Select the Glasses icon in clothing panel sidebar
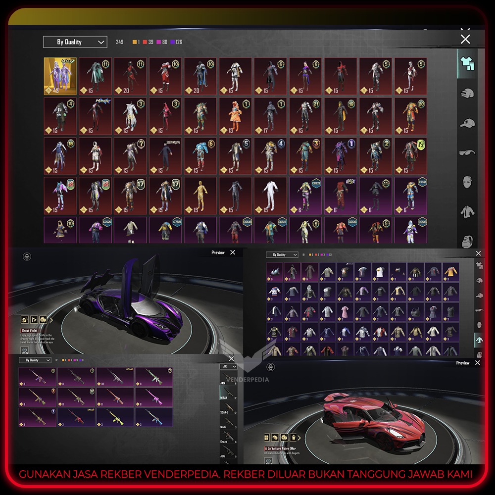This screenshot has height=495, width=495. coord(479,310)
